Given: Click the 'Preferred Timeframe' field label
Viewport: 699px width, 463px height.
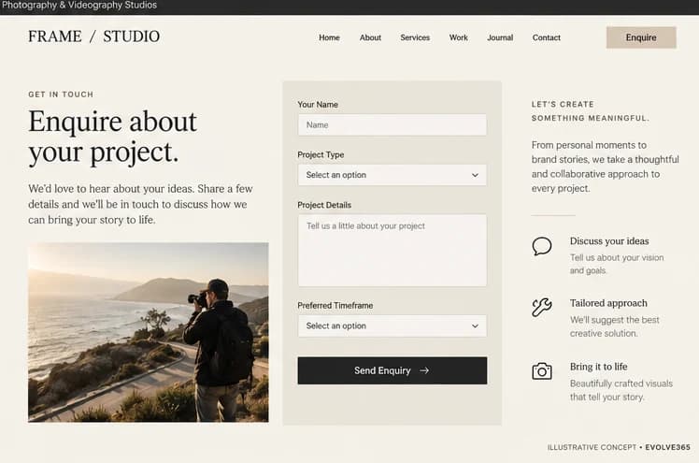Looking at the screenshot, I should tap(335, 306).
